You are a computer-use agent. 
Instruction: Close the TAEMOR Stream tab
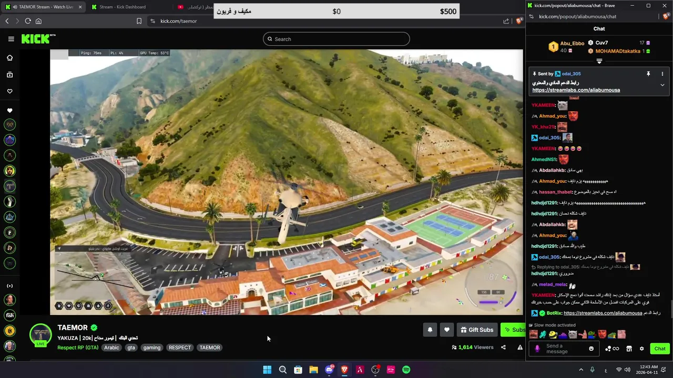point(80,7)
